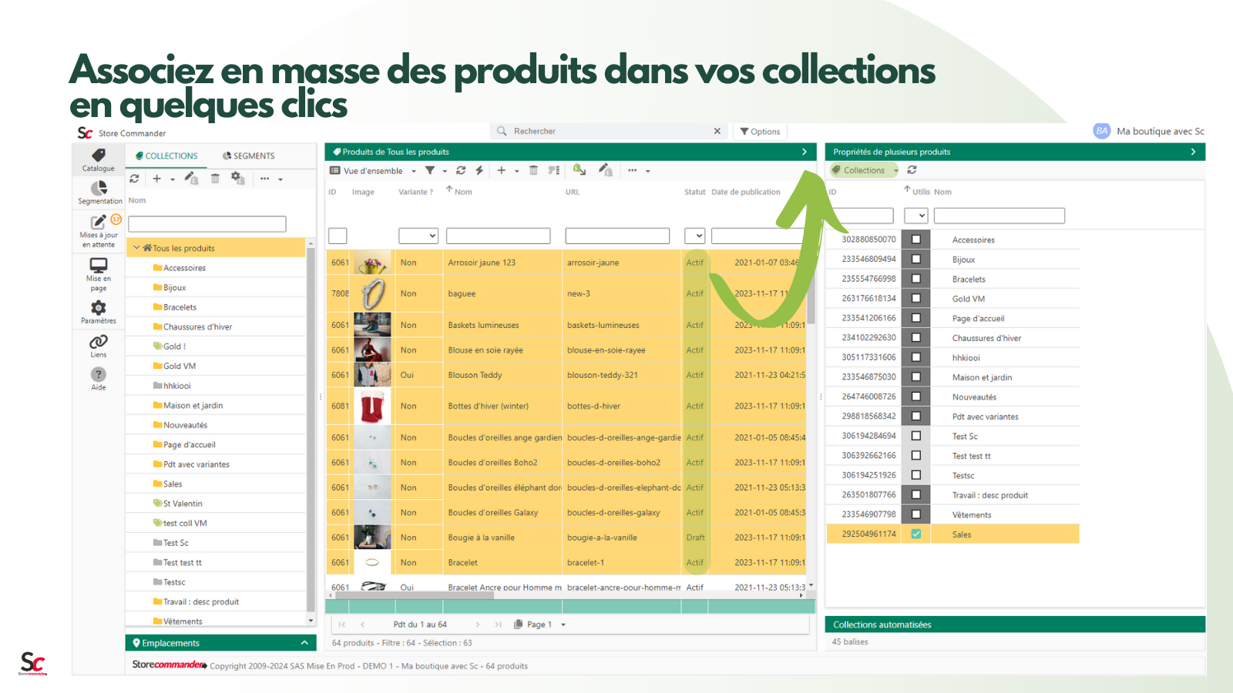The image size is (1233, 693).
Task: Collapse the properties panel with header chevron
Action: 1193,152
